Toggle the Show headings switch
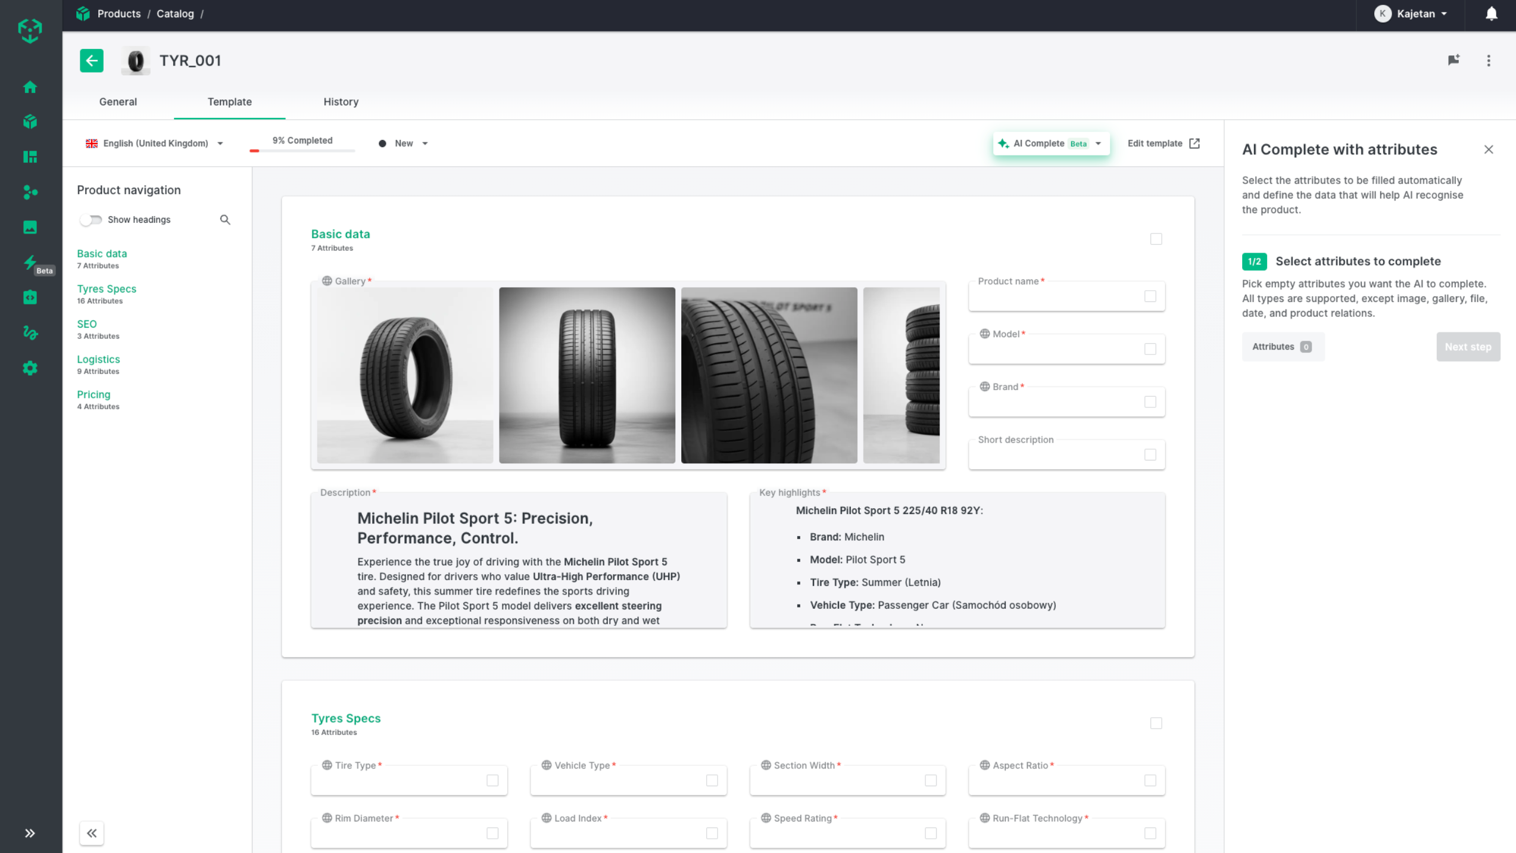The width and height of the screenshot is (1516, 853). click(91, 220)
